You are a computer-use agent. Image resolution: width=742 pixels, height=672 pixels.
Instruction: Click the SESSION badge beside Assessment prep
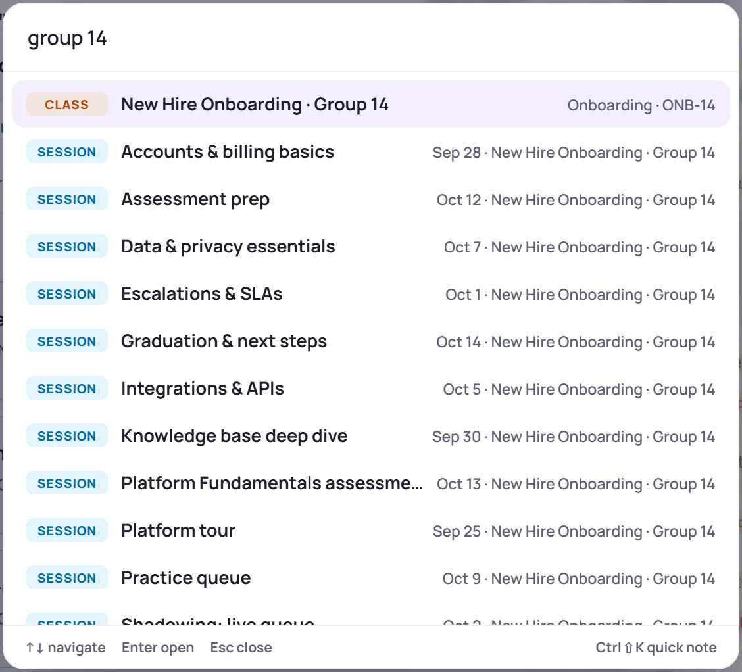click(x=66, y=199)
